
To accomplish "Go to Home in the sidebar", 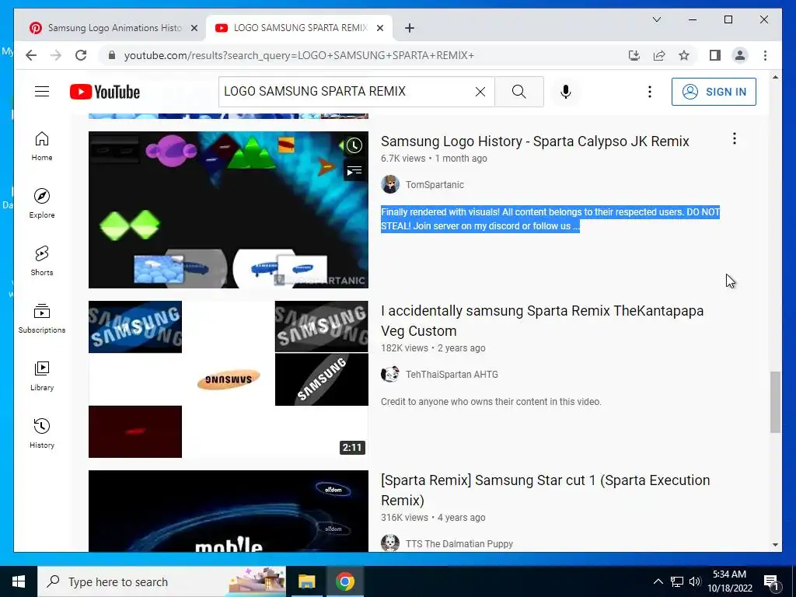I will [x=42, y=146].
